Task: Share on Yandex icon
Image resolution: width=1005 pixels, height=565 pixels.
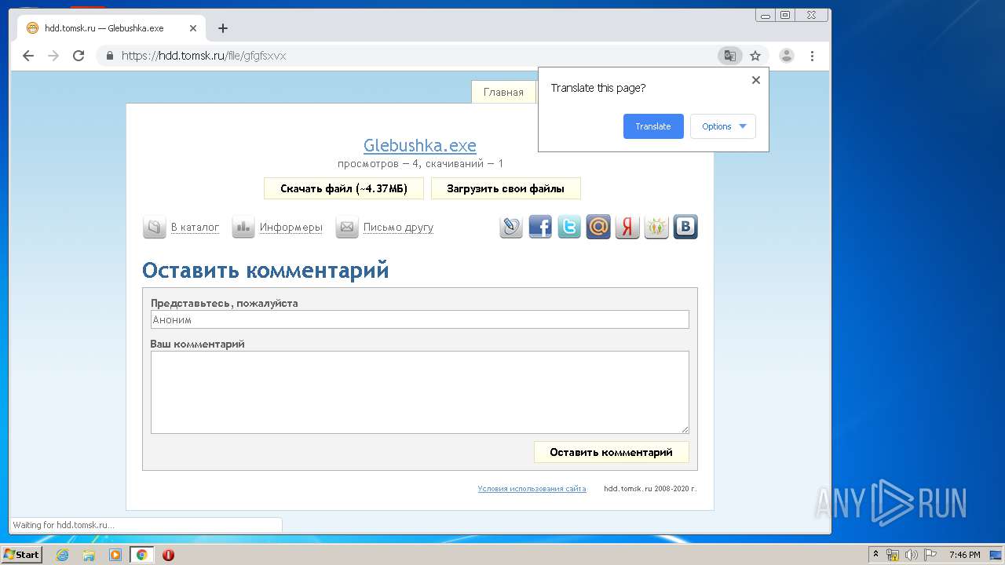Action: [x=627, y=227]
